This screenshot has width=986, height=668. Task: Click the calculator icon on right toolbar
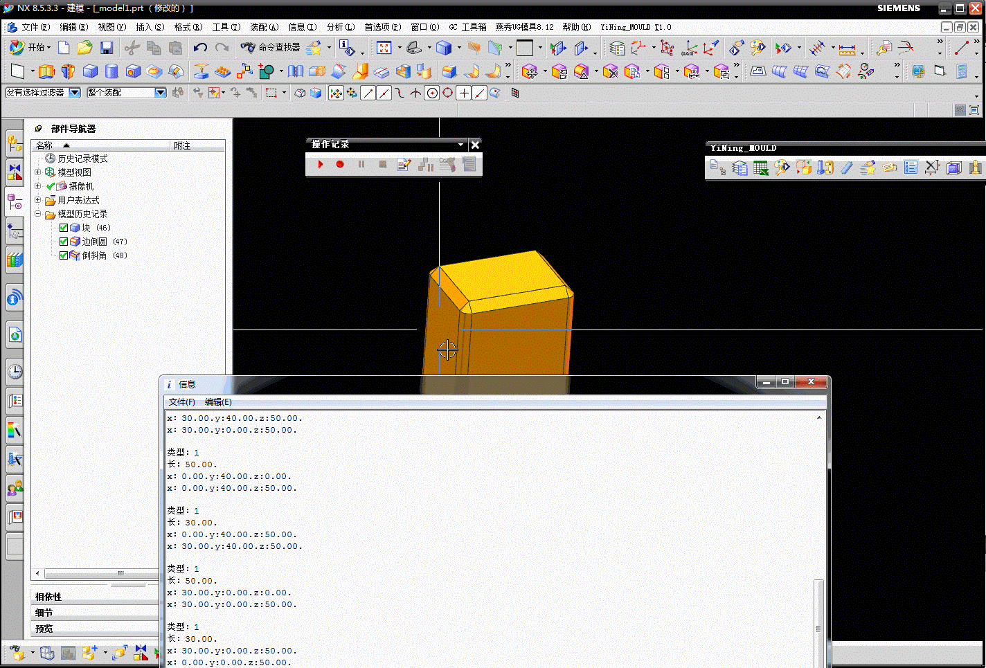(961, 71)
